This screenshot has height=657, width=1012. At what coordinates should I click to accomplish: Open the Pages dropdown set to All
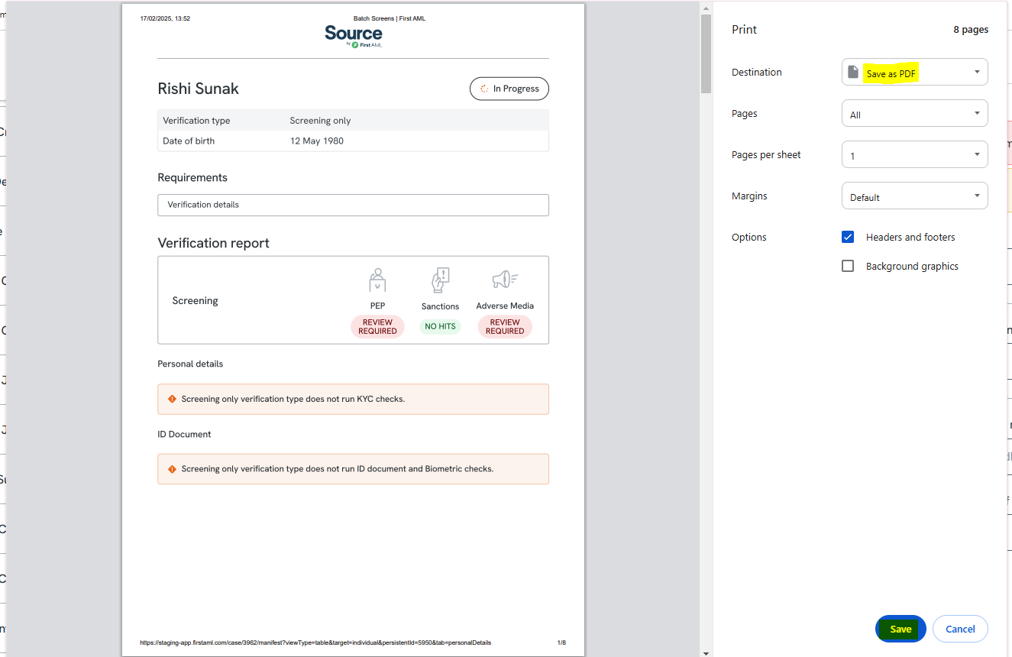tap(915, 113)
